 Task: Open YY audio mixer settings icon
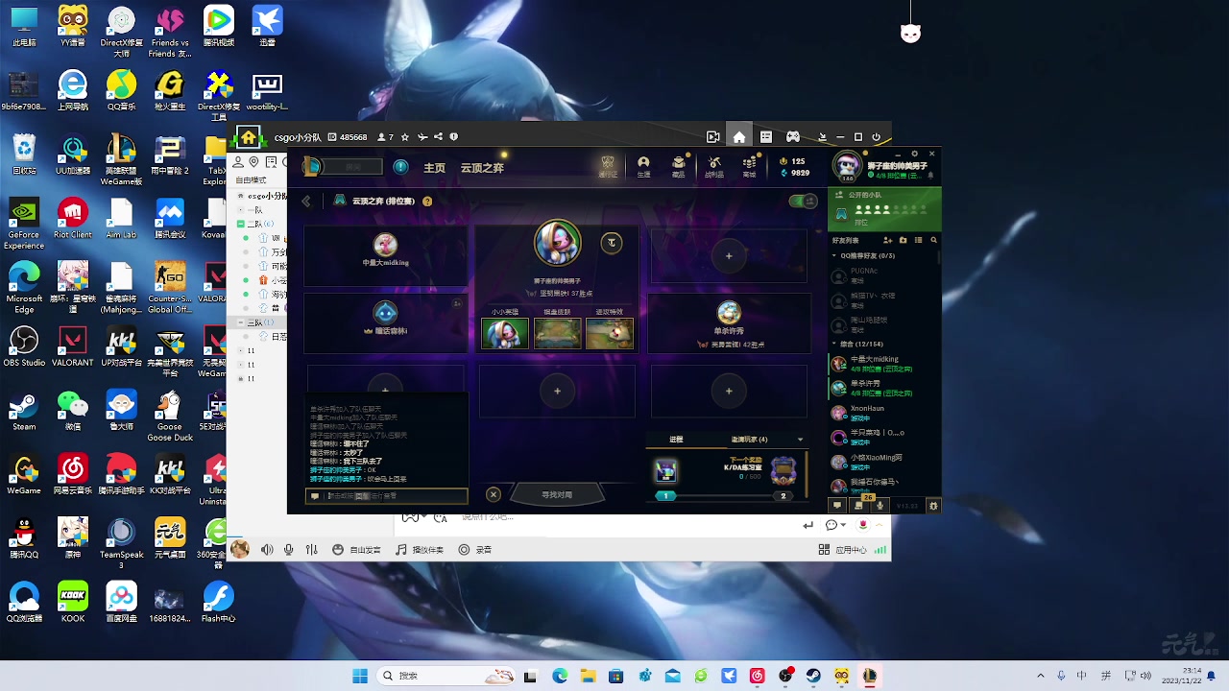311,550
